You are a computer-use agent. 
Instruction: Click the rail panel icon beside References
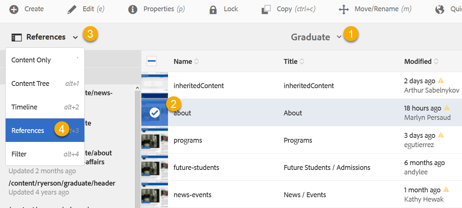coord(16,37)
